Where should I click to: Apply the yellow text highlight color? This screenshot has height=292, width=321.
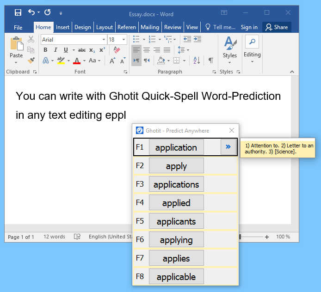click(61, 61)
